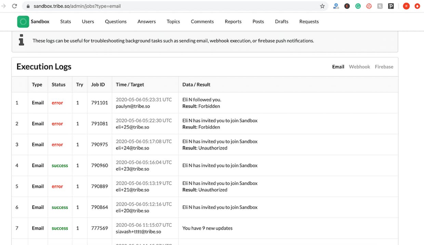Click timestamp 2020-05-06 11:15:07 UTC
Viewport: 424px width, 245px height.
(x=144, y=225)
